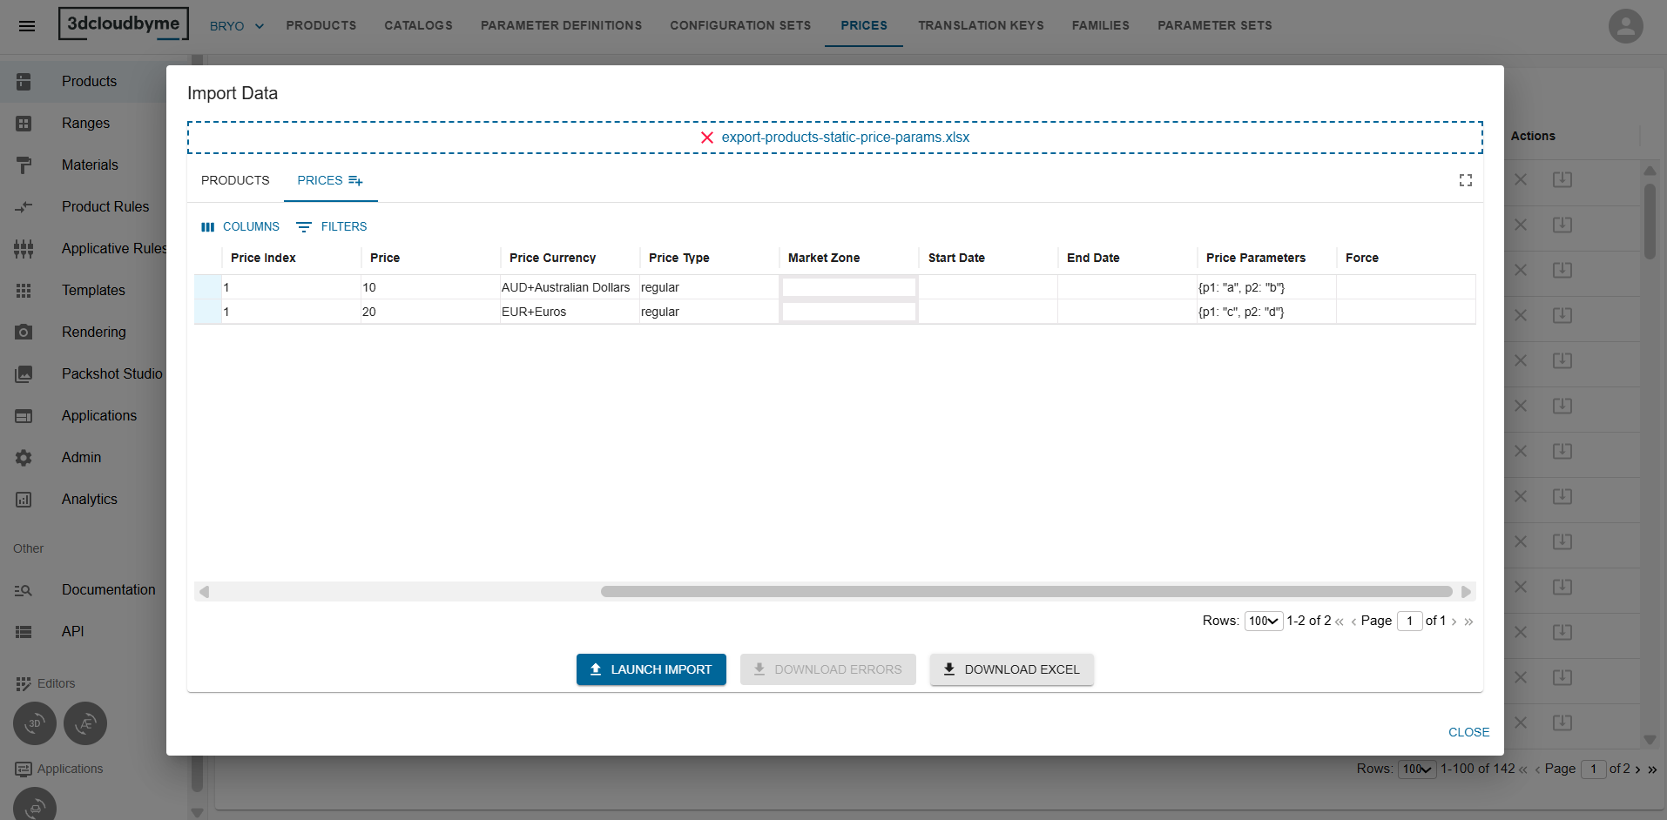Open the FILTERS panel

pyautogui.click(x=332, y=226)
